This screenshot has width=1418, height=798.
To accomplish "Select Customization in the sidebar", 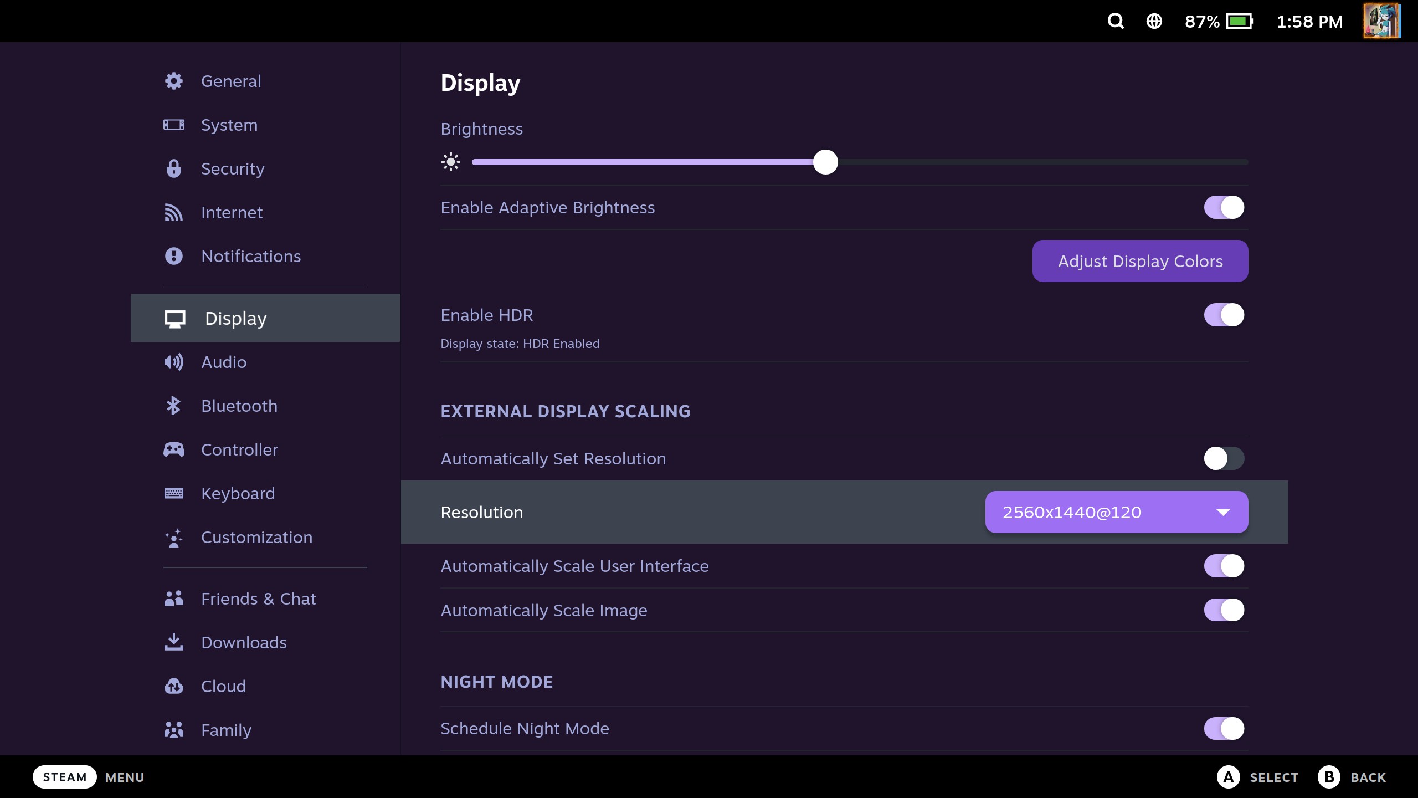I will click(x=265, y=537).
